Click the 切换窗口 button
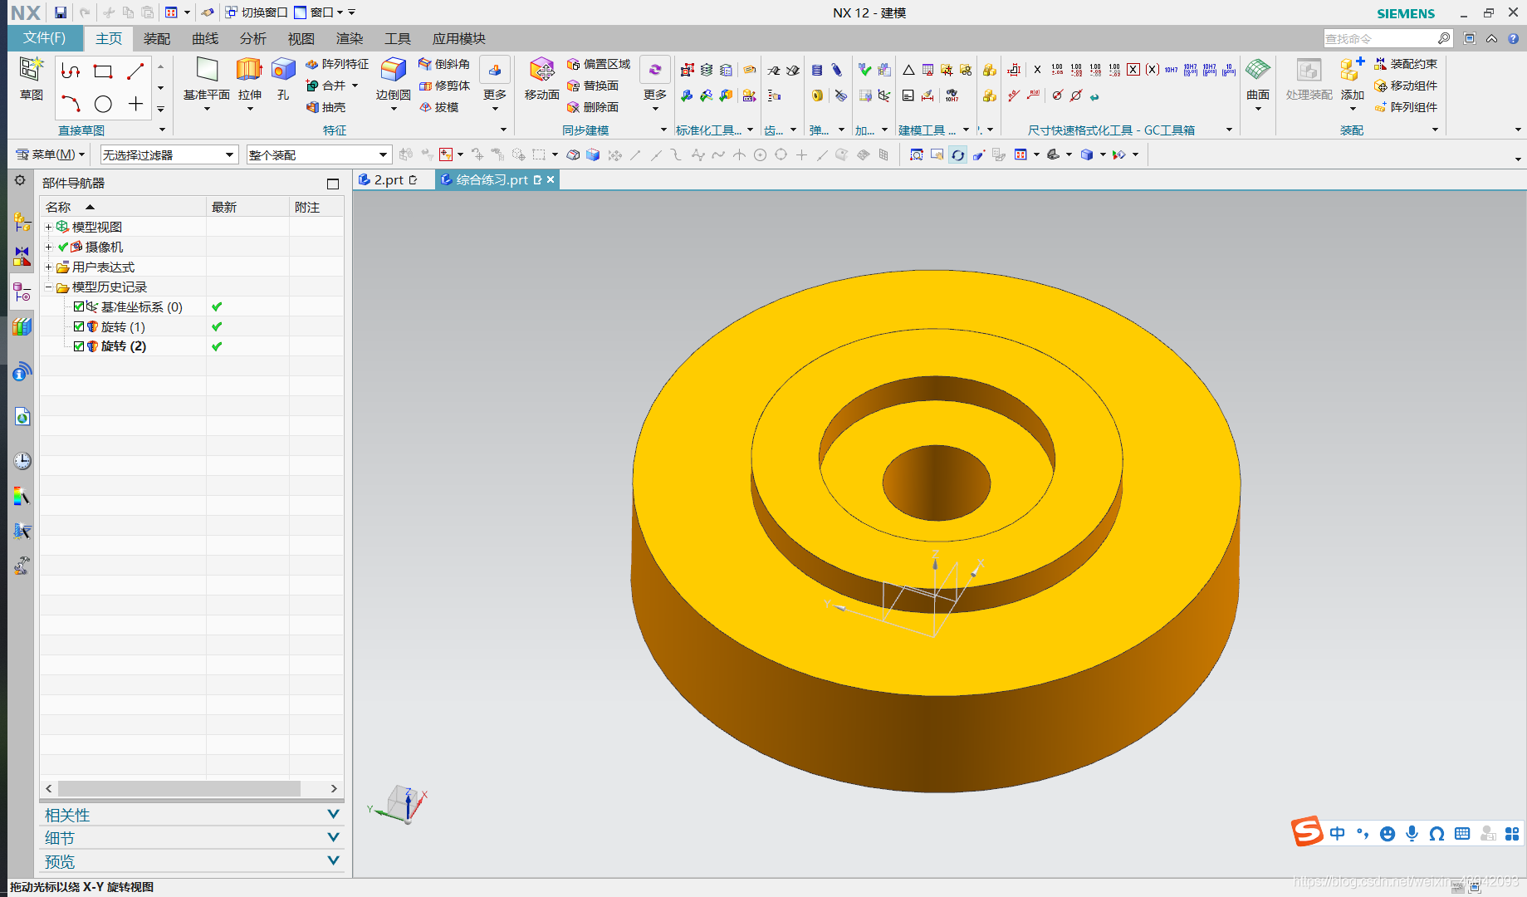 257,12
